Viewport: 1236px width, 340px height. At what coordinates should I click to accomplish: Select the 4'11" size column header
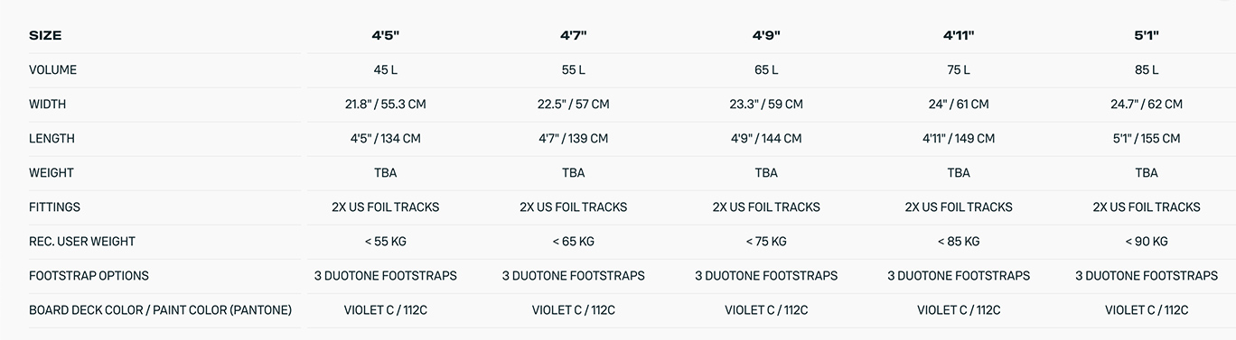pyautogui.click(x=959, y=35)
